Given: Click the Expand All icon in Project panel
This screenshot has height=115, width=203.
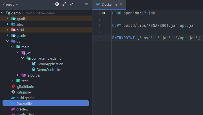Looking at the screenshot, I should [x=64, y=4].
